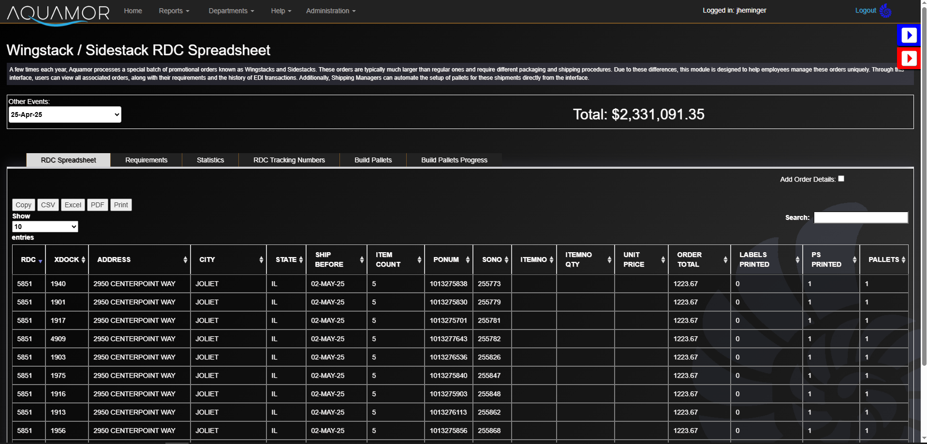Click the red arrow sidebar icon

pos(909,58)
